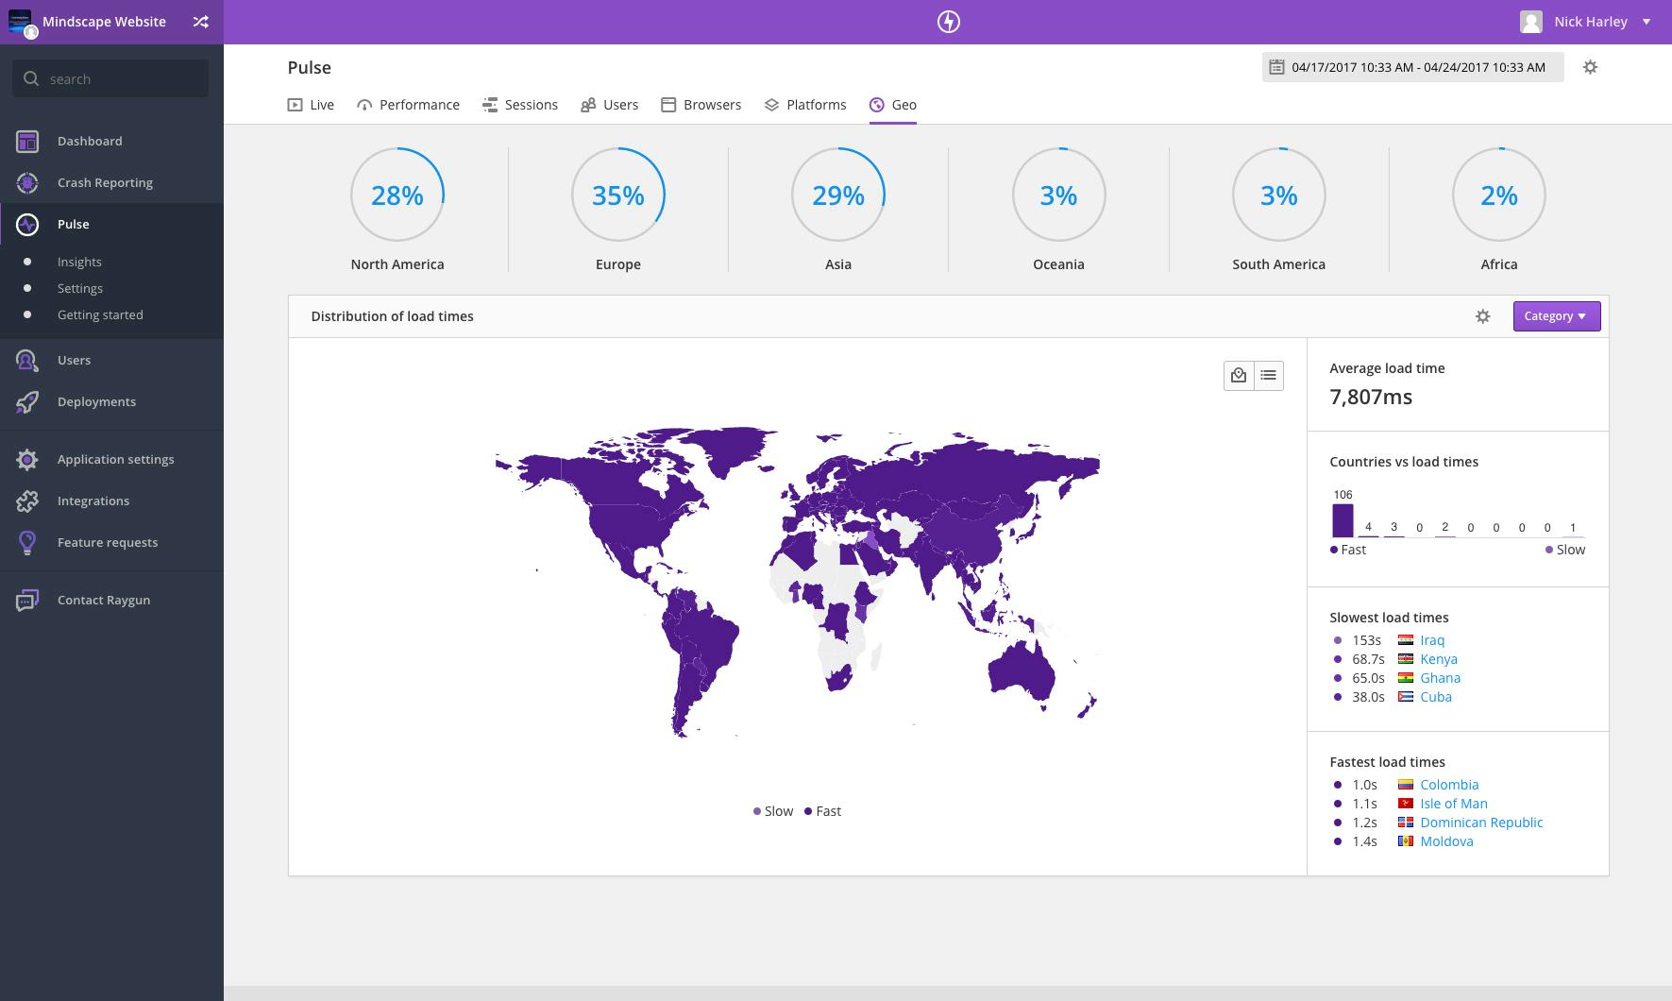The image size is (1672, 1001).
Task: Click the search input field
Action: tap(110, 78)
